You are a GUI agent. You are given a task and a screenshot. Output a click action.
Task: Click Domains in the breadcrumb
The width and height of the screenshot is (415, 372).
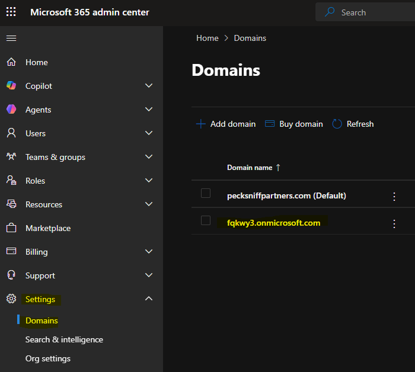pos(250,38)
